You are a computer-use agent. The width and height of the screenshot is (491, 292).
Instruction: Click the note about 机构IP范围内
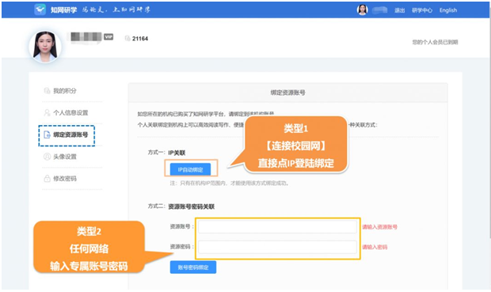coord(229,183)
